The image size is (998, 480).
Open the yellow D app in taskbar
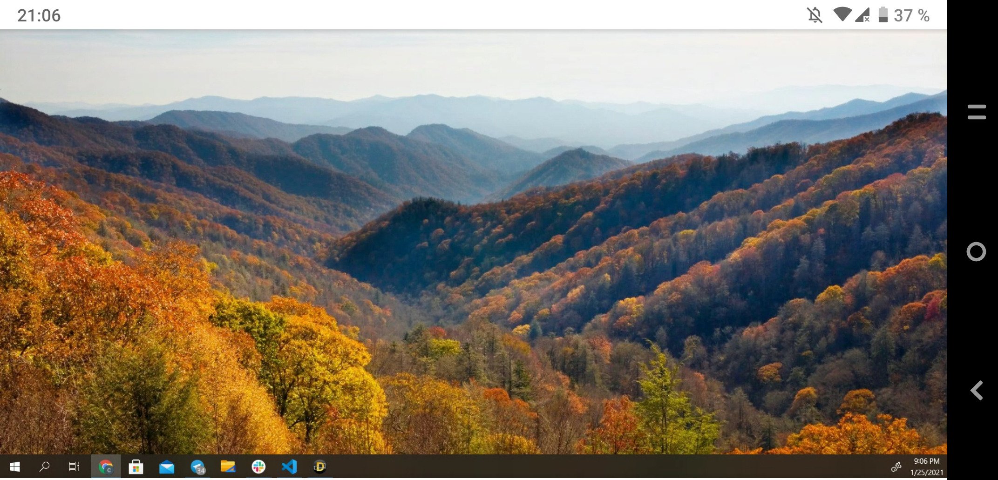coord(320,466)
